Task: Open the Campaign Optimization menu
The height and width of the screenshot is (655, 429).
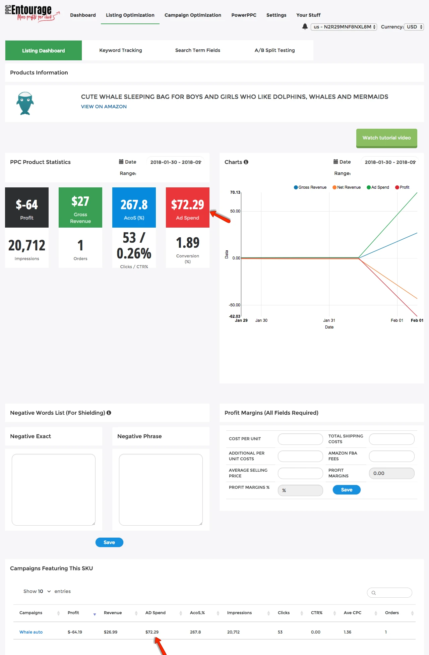Action: (x=193, y=15)
